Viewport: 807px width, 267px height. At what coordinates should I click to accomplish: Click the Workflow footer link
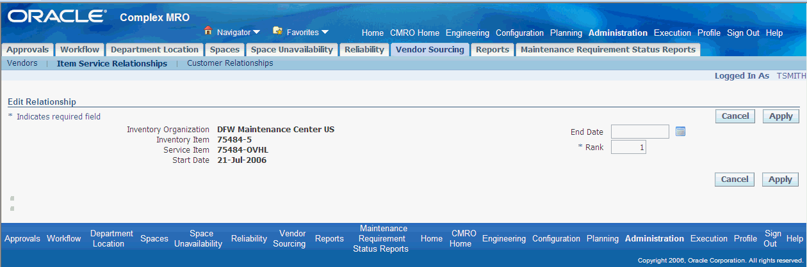point(64,238)
